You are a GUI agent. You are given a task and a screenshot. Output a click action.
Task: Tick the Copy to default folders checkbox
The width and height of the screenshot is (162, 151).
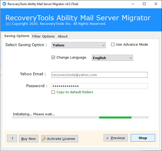pos(53,92)
